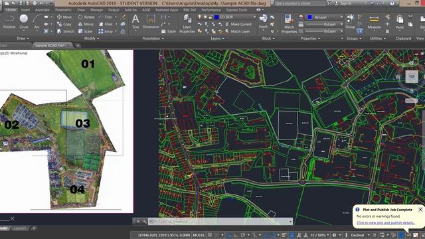Activate the Mirror tool
Viewport: 425px width, 239px height.
click(86, 24)
